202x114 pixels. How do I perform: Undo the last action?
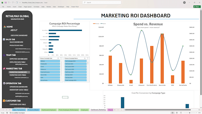click(x=9, y=2)
